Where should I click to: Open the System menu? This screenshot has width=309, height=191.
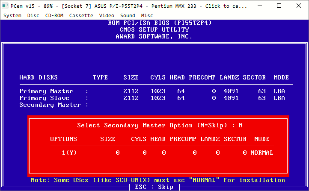click(x=12, y=15)
